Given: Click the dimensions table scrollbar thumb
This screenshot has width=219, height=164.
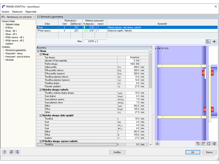Looking at the screenshot, I should [x=150, y=70].
